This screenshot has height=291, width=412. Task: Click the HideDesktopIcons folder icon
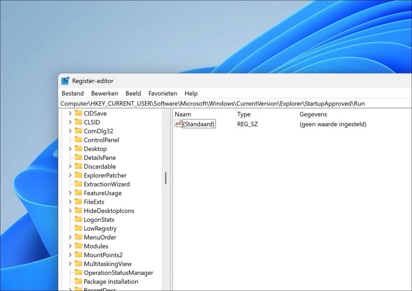pyautogui.click(x=78, y=211)
